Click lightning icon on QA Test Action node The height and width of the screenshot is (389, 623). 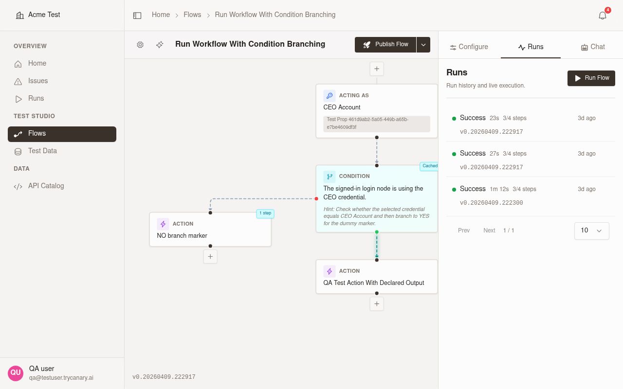click(x=330, y=271)
